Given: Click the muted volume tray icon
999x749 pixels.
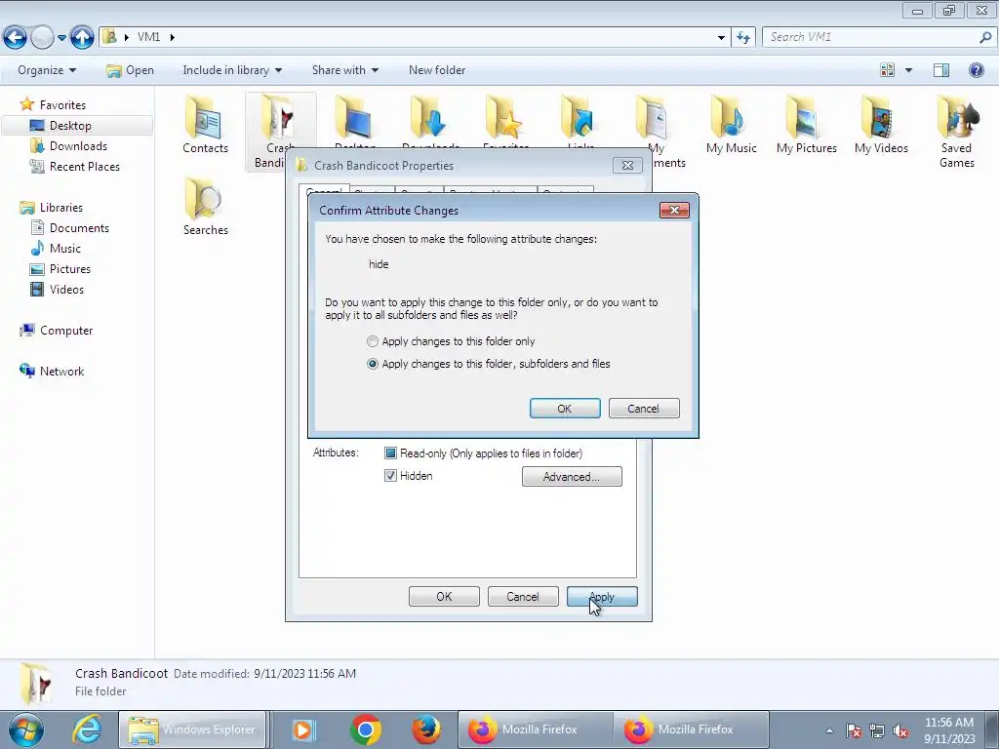Looking at the screenshot, I should coord(900,730).
